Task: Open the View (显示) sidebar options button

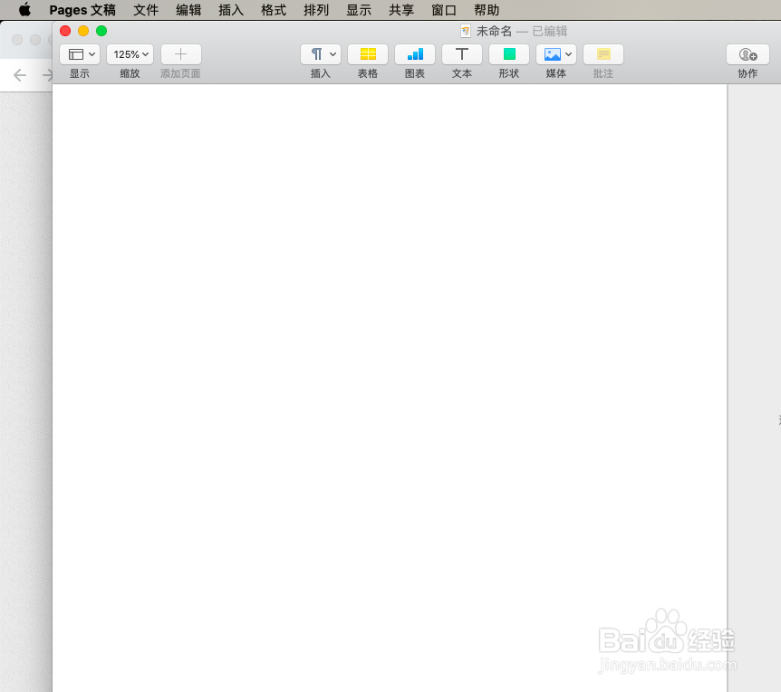Action: click(80, 54)
